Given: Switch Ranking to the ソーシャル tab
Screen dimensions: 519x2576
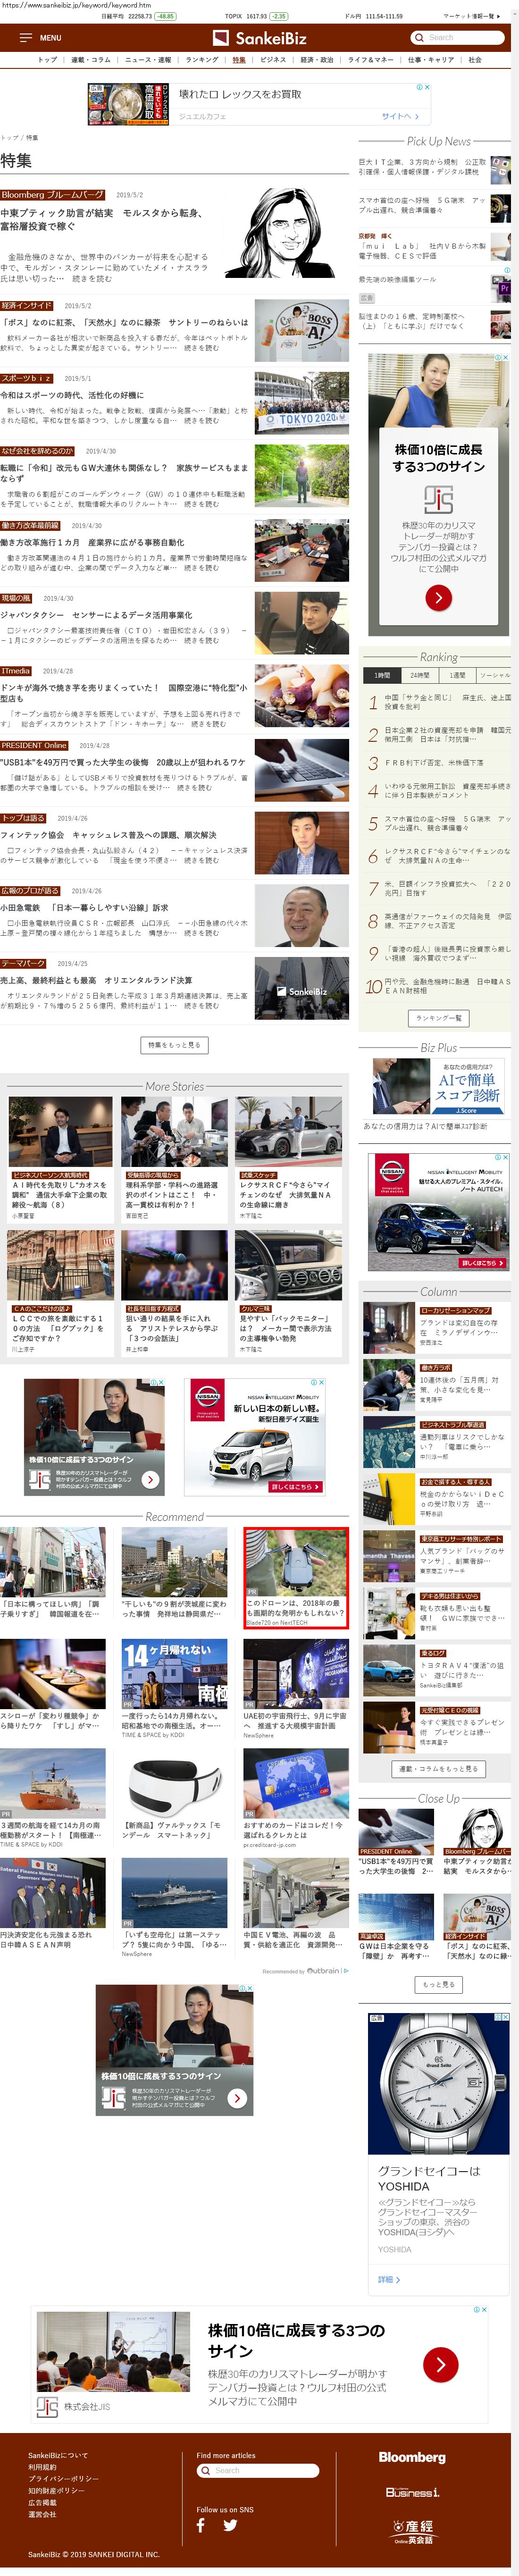Looking at the screenshot, I should coord(493,675).
